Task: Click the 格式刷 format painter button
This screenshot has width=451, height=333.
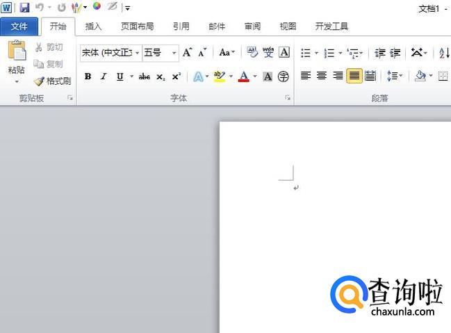Action: tap(52, 81)
